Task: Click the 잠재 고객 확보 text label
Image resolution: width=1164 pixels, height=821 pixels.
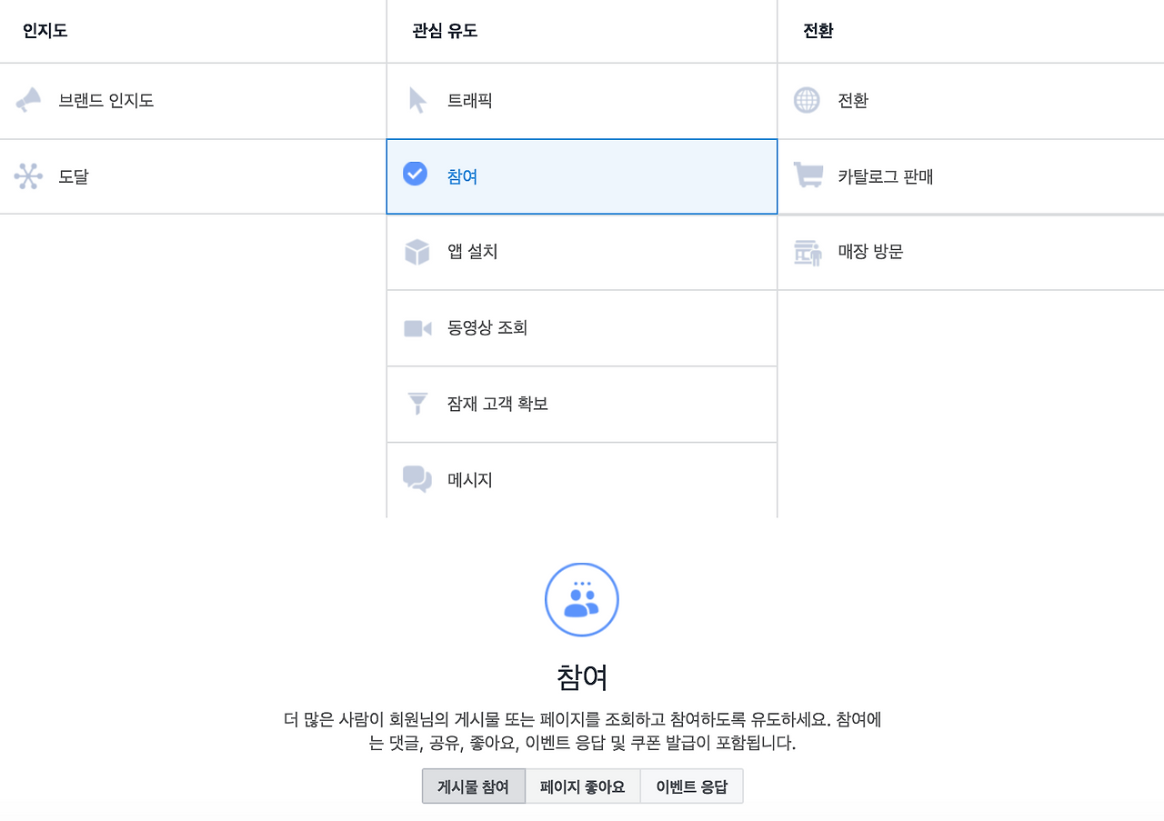Action: [497, 404]
